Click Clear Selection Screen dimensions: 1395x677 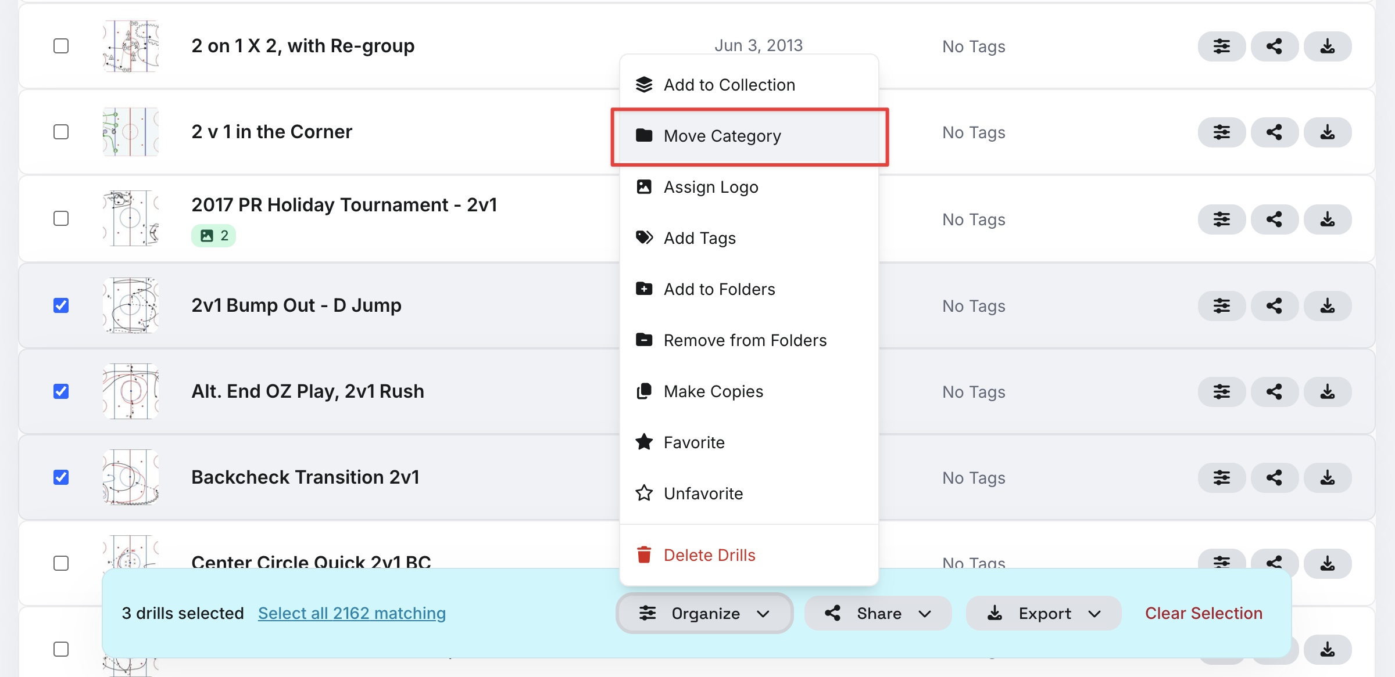pyautogui.click(x=1204, y=613)
